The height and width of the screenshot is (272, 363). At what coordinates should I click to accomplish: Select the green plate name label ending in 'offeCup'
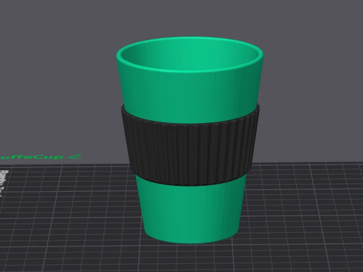[32, 157]
